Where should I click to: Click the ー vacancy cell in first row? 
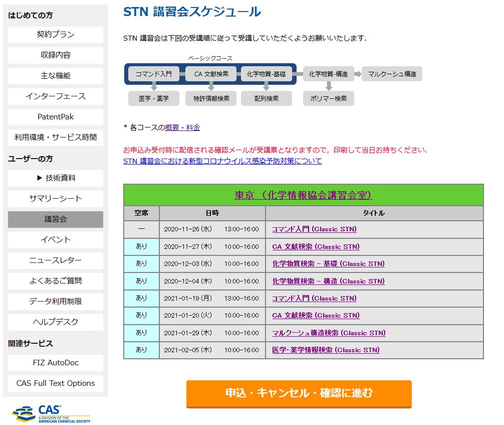[141, 229]
